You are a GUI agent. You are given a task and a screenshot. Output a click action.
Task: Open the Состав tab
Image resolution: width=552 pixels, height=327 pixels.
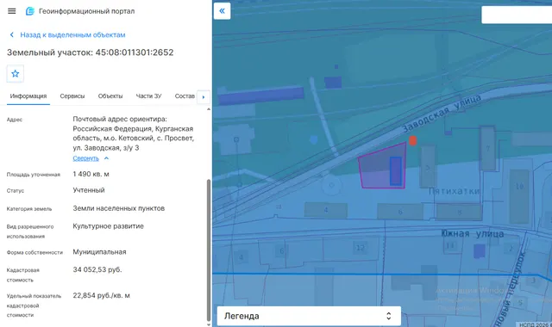coord(185,96)
